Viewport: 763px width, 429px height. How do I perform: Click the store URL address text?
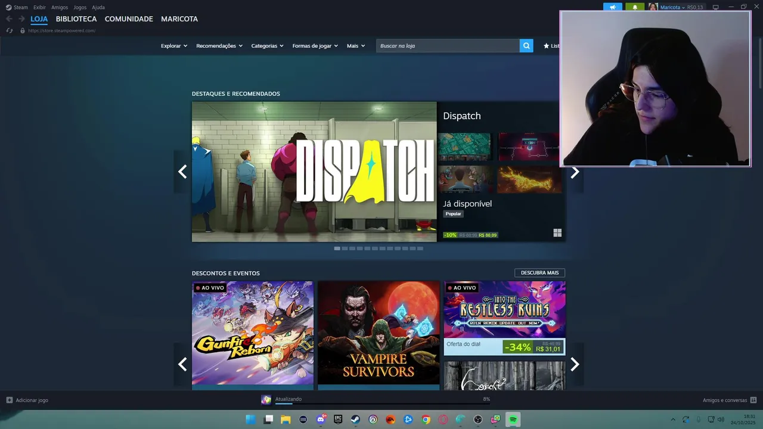click(61, 30)
